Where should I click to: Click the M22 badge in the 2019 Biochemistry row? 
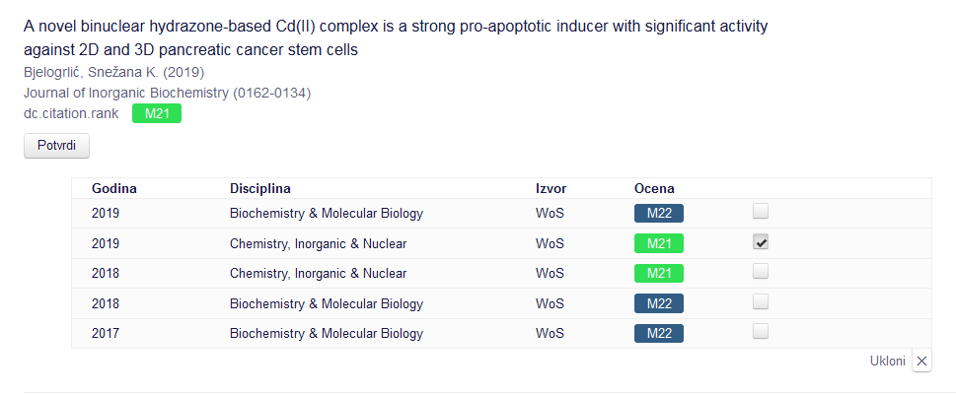click(659, 213)
